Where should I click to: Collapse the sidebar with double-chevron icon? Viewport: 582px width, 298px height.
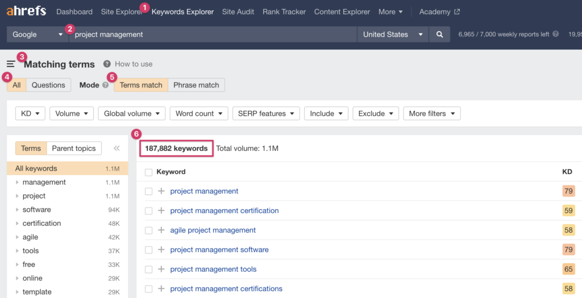coord(117,148)
